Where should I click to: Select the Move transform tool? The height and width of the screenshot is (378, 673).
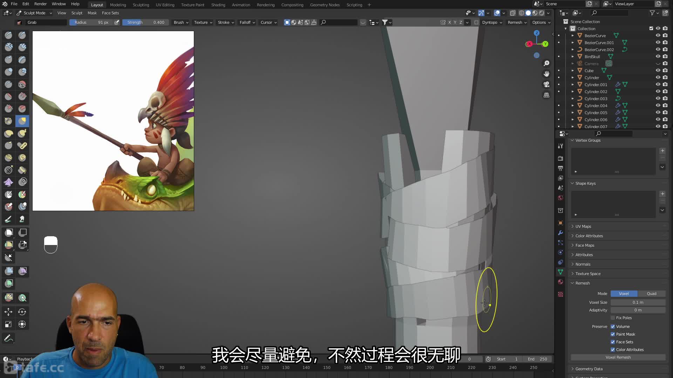coord(8,312)
